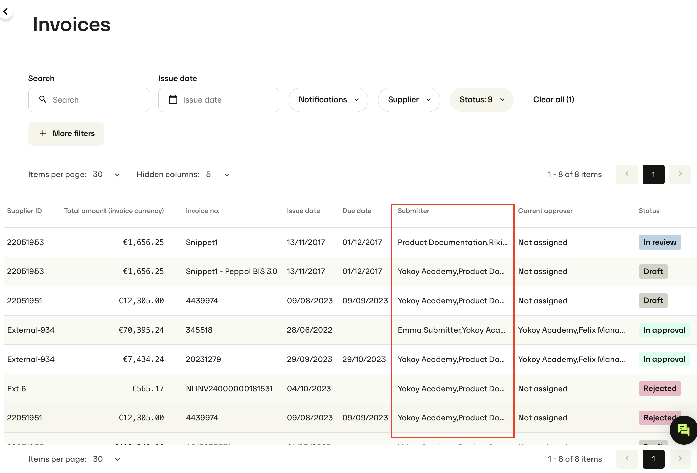
Task: Open the Notifications filter dropdown
Action: coord(328,99)
